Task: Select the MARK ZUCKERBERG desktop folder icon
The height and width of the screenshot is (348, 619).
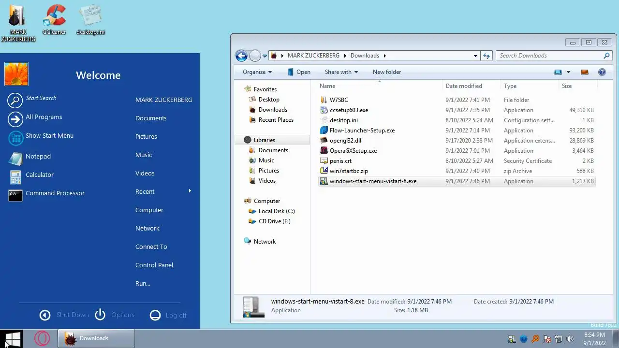Action: (x=18, y=23)
